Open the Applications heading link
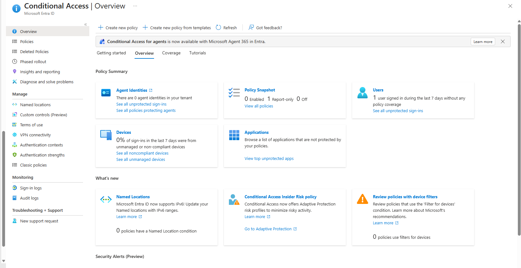521x268 pixels. tap(257, 132)
